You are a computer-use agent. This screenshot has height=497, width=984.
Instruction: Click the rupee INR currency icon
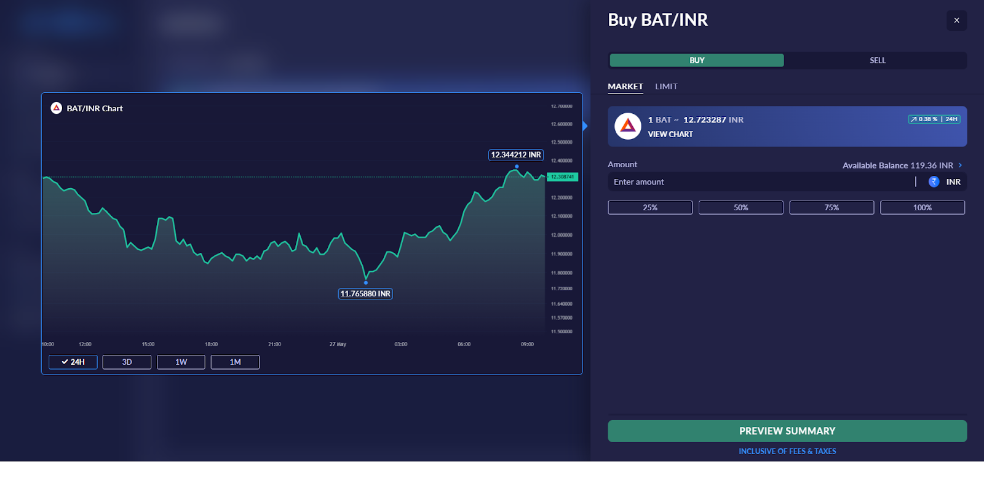click(934, 181)
